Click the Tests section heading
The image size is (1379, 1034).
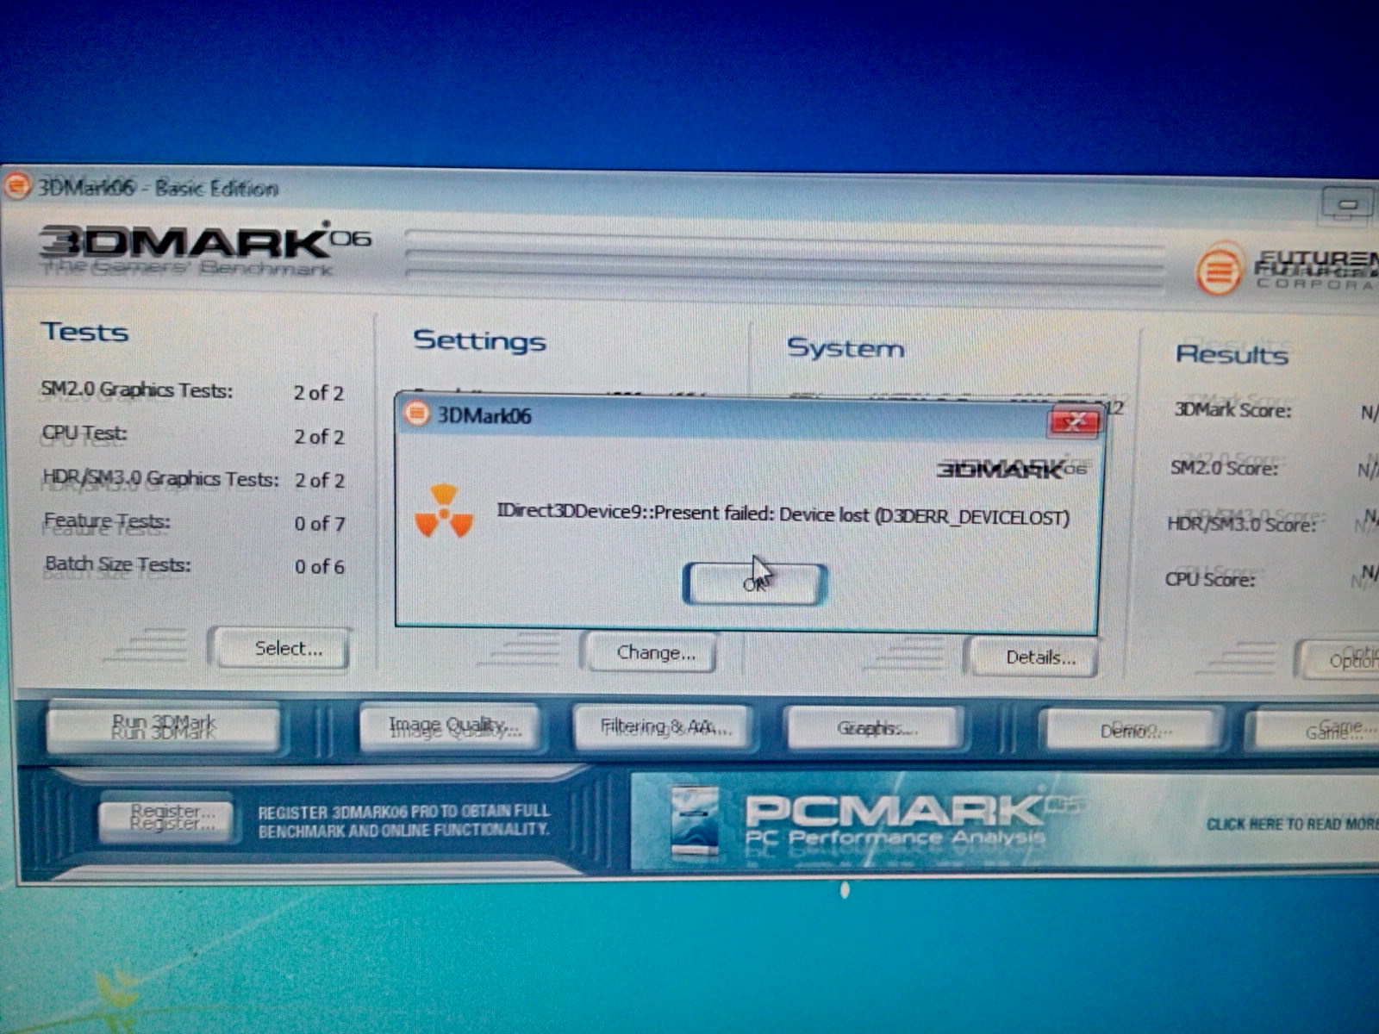pyautogui.click(x=84, y=332)
